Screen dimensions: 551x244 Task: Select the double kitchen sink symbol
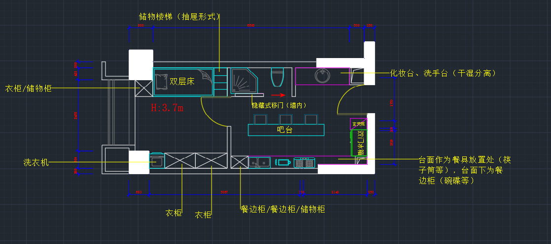259,162
